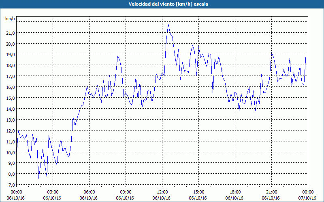Click the 03:00 time axis label
The width and height of the screenshot is (324, 202).
click(53, 192)
